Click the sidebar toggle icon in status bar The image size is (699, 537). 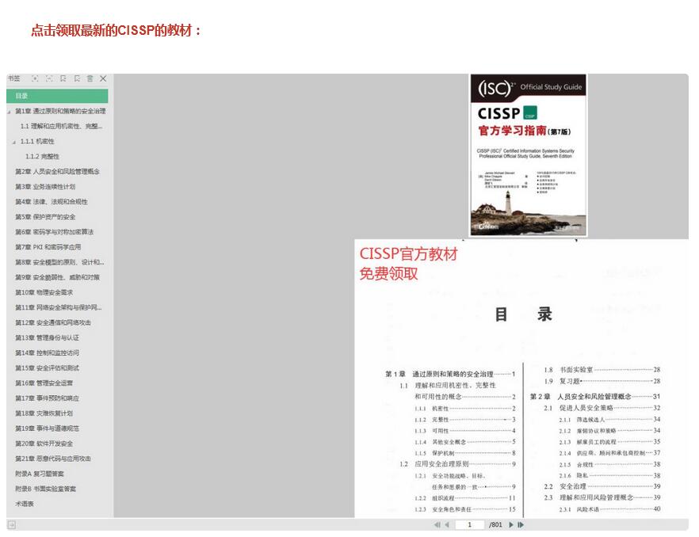coord(12,524)
